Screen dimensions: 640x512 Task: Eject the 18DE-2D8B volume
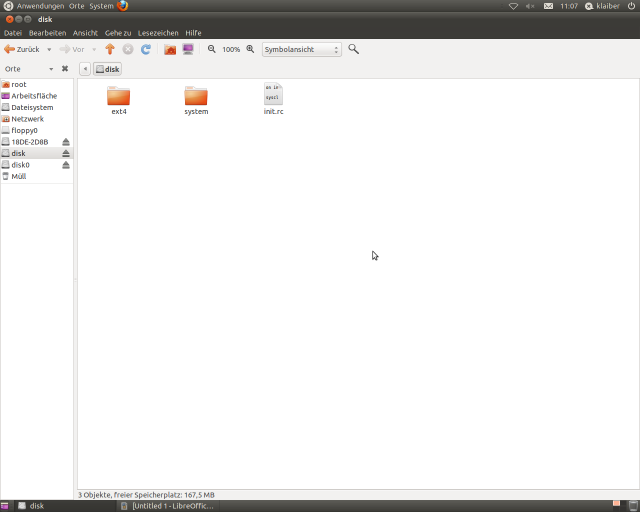click(66, 142)
